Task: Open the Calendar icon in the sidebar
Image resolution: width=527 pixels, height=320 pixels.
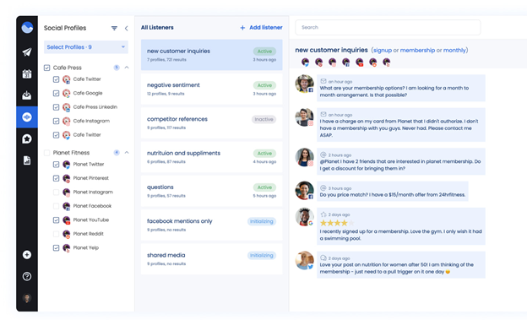Action: 27,74
